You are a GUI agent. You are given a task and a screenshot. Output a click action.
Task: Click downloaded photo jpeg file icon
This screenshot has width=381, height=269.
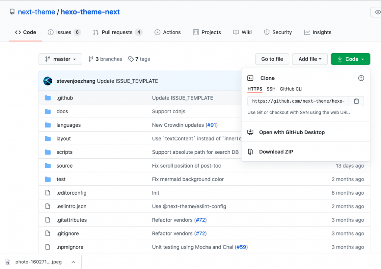click(8, 262)
